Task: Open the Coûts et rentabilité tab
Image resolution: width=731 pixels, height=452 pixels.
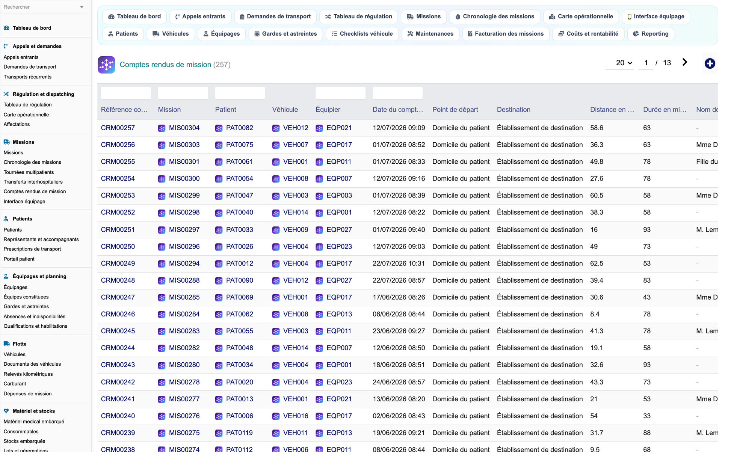Action: [588, 34]
